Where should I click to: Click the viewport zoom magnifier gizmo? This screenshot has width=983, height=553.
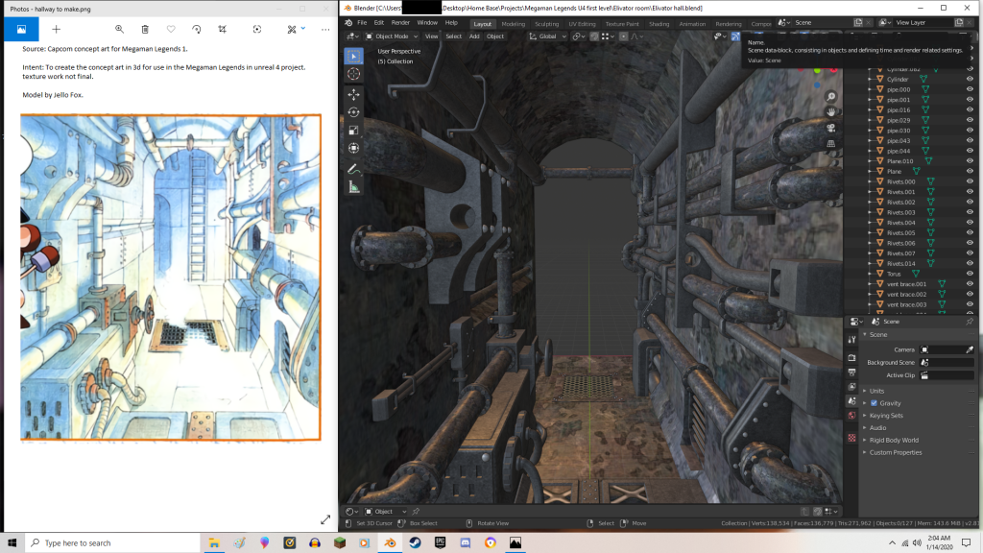pyautogui.click(x=830, y=97)
